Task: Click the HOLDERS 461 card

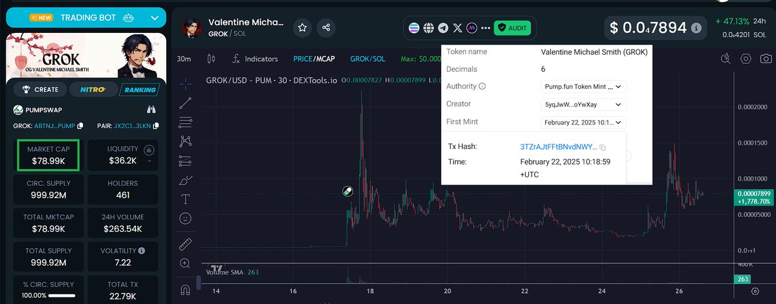Action: point(123,189)
